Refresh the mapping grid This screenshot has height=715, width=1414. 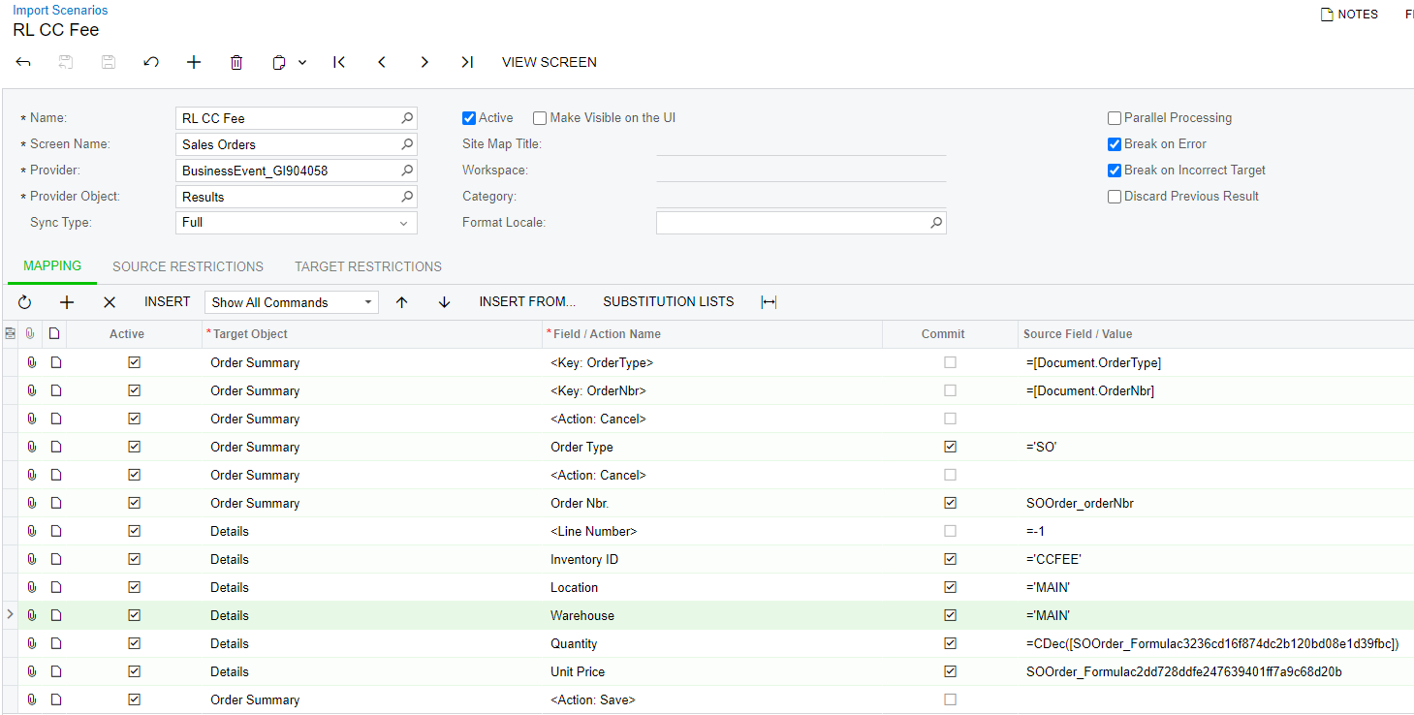pyautogui.click(x=25, y=302)
